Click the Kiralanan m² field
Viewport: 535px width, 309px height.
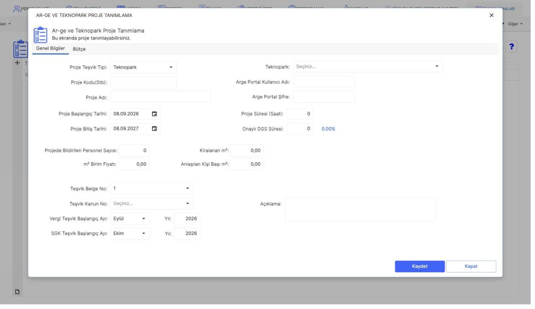[247, 150]
